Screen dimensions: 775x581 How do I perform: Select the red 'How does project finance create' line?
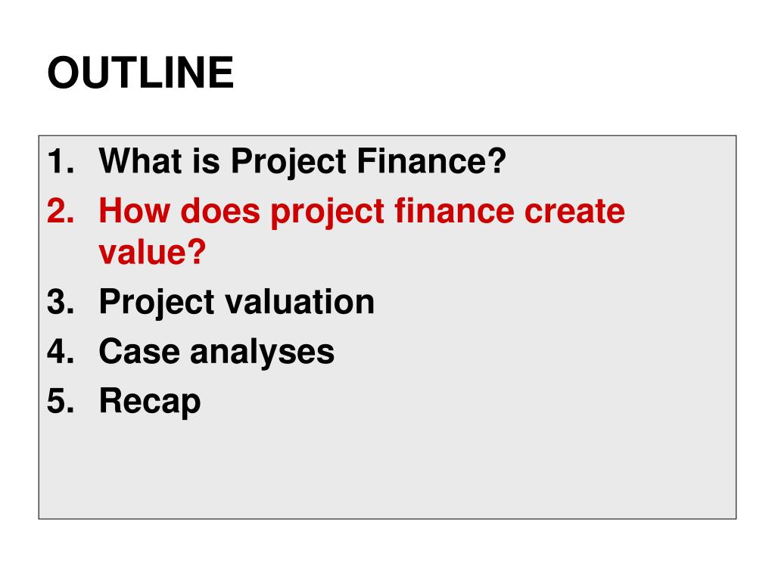362,212
